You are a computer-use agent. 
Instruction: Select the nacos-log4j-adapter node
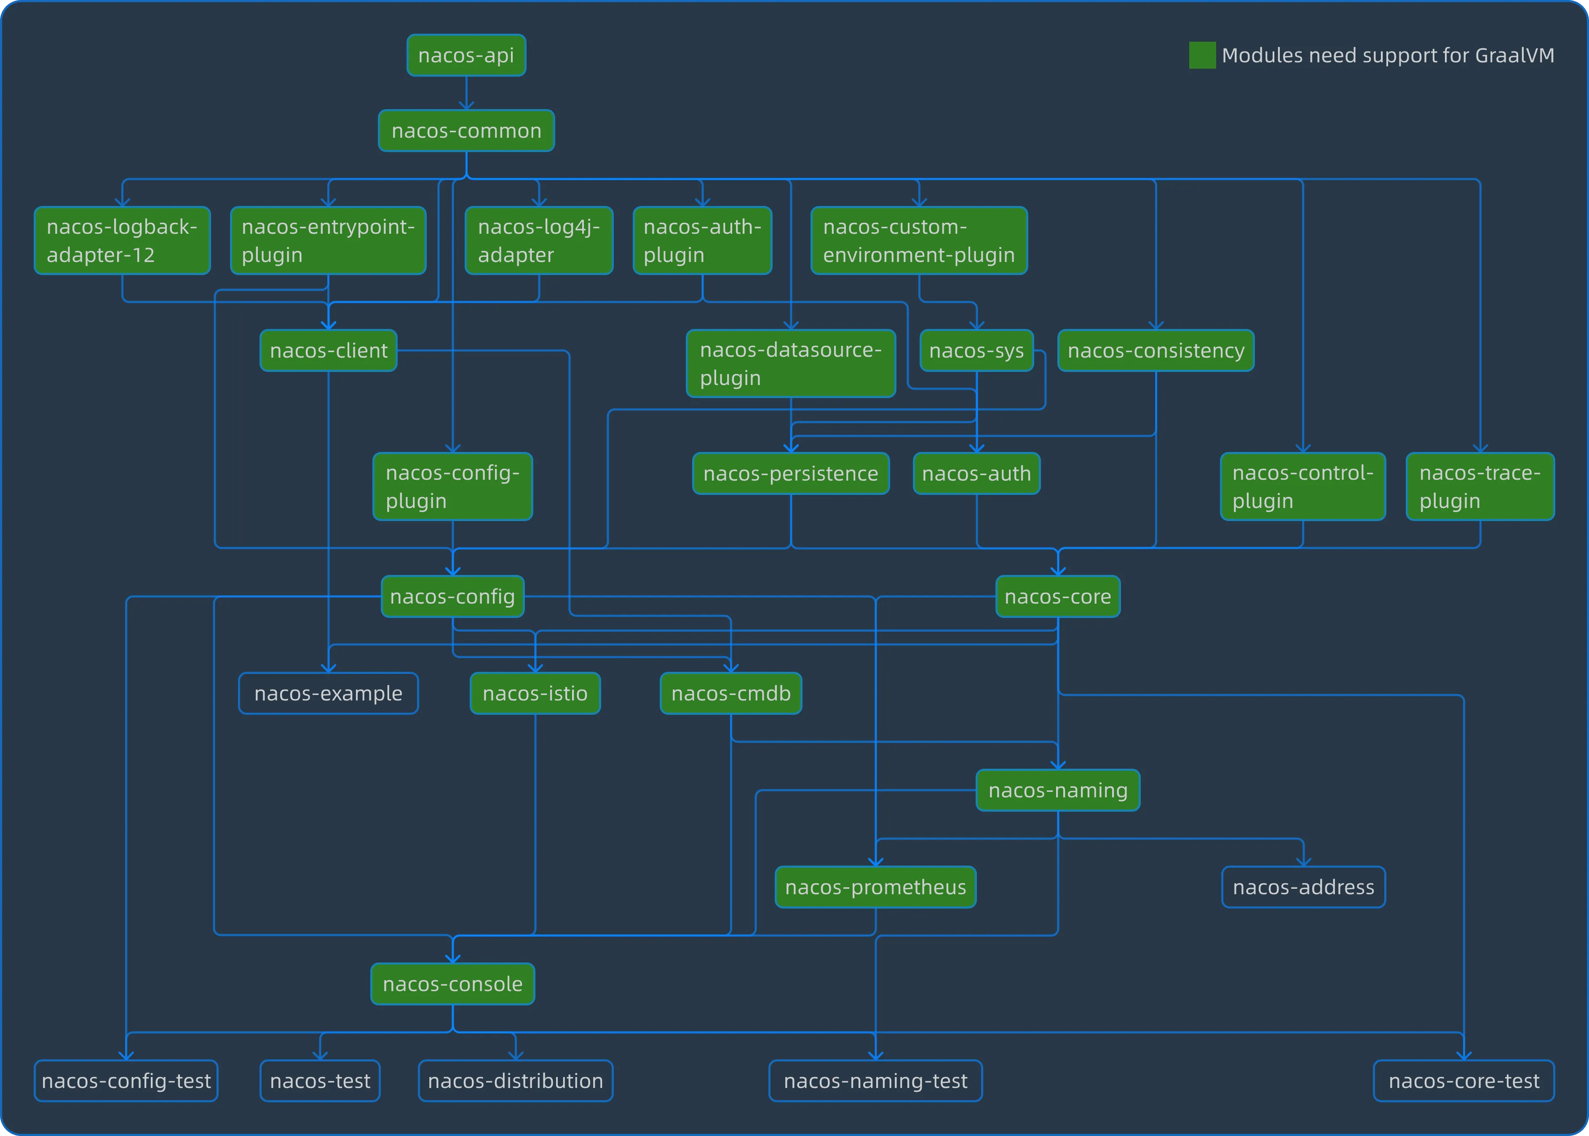click(x=538, y=241)
